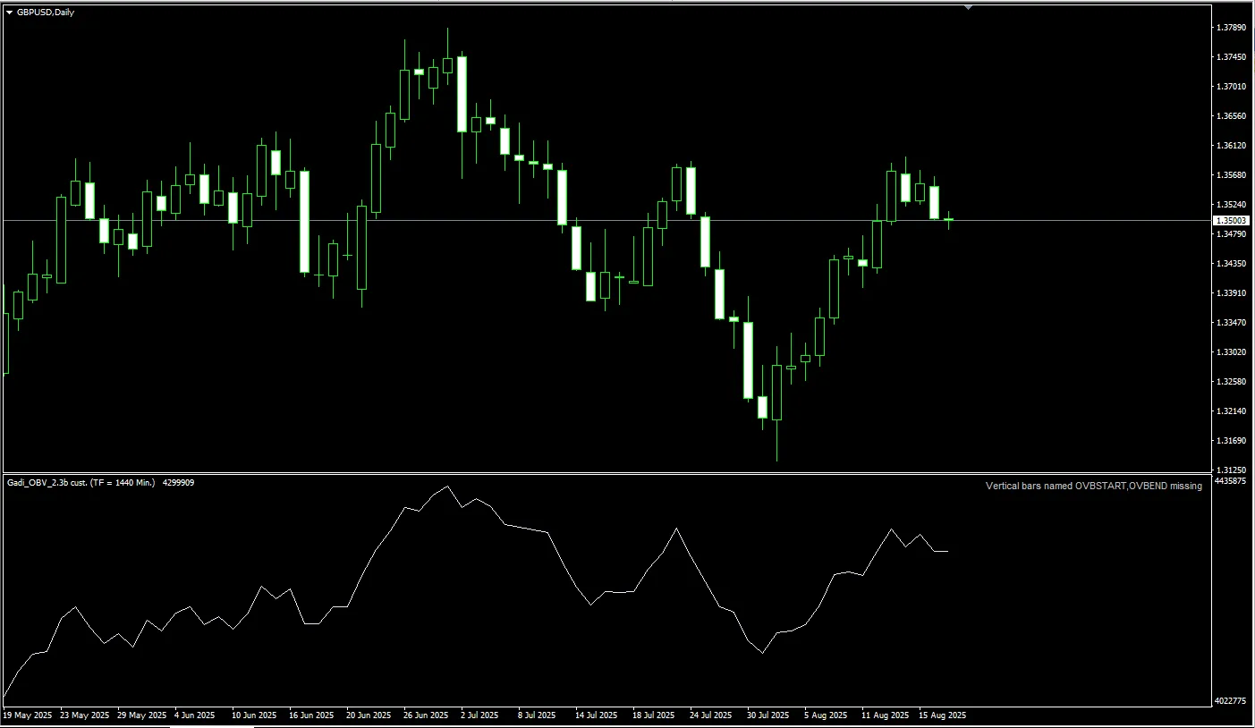
Task: Click the 4 Jun 2025 date label
Action: pyautogui.click(x=195, y=715)
